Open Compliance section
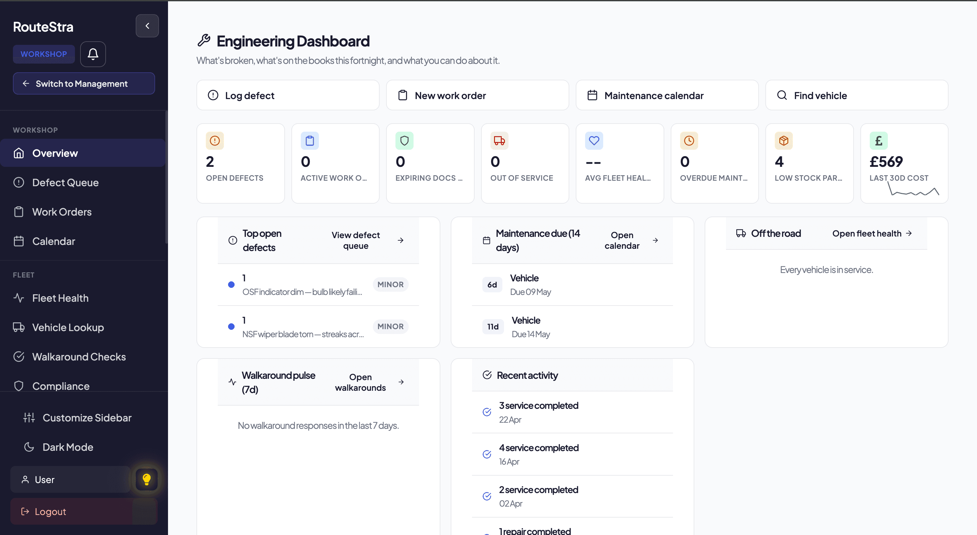 [x=83, y=386]
